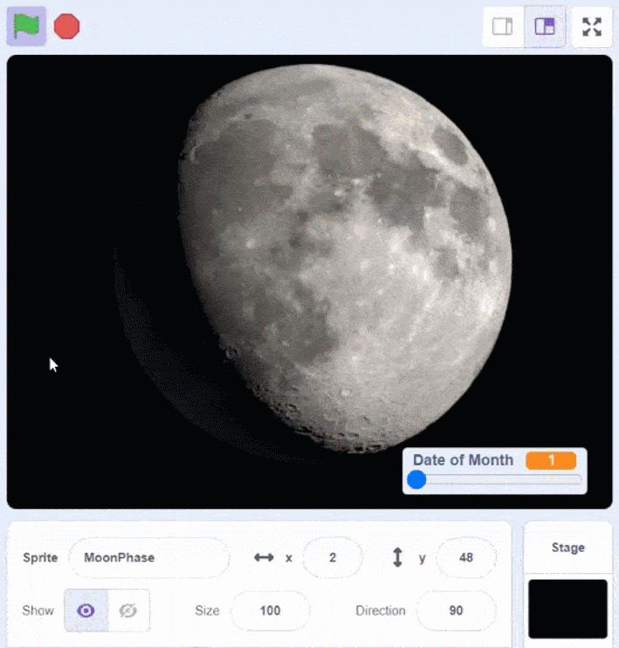Click the orange Date of Month value
This screenshot has height=648, width=619.
(x=551, y=460)
